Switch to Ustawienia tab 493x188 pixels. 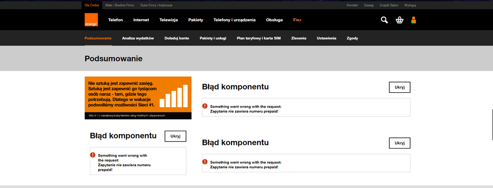pos(326,38)
